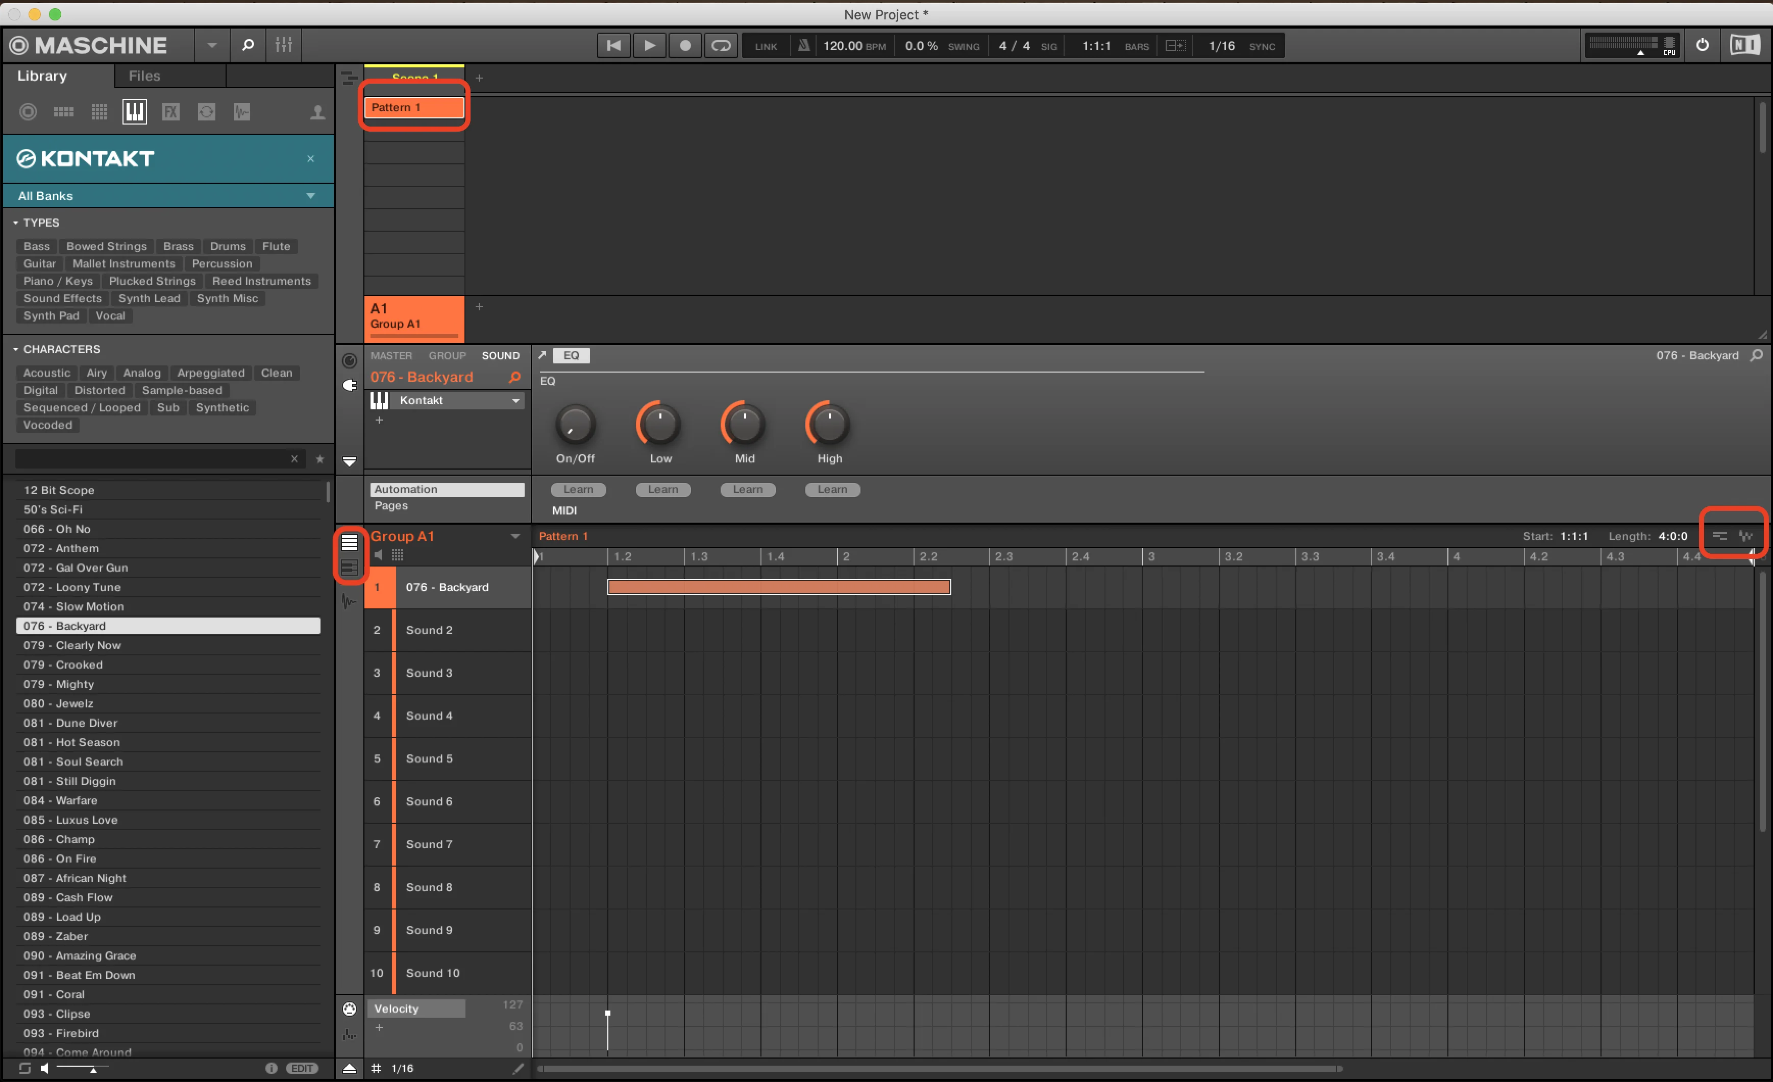Viewport: 1773px width, 1082px height.
Task: Open the Kontakt plug-in slot dropdown
Action: point(516,401)
